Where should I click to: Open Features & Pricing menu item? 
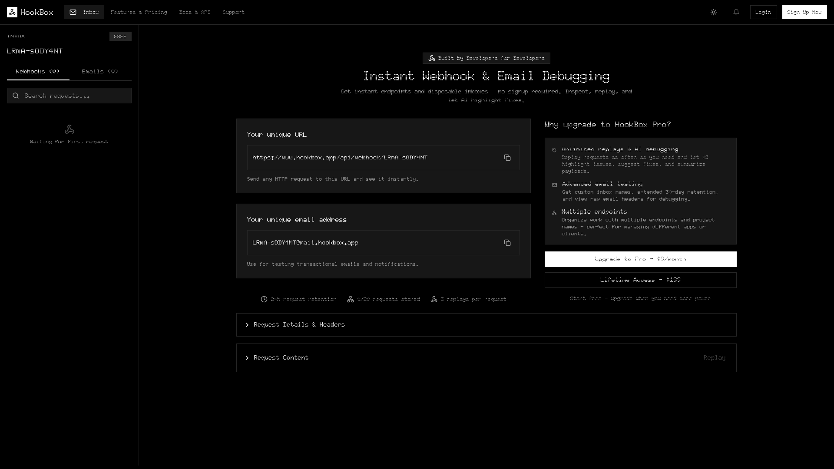click(x=139, y=12)
